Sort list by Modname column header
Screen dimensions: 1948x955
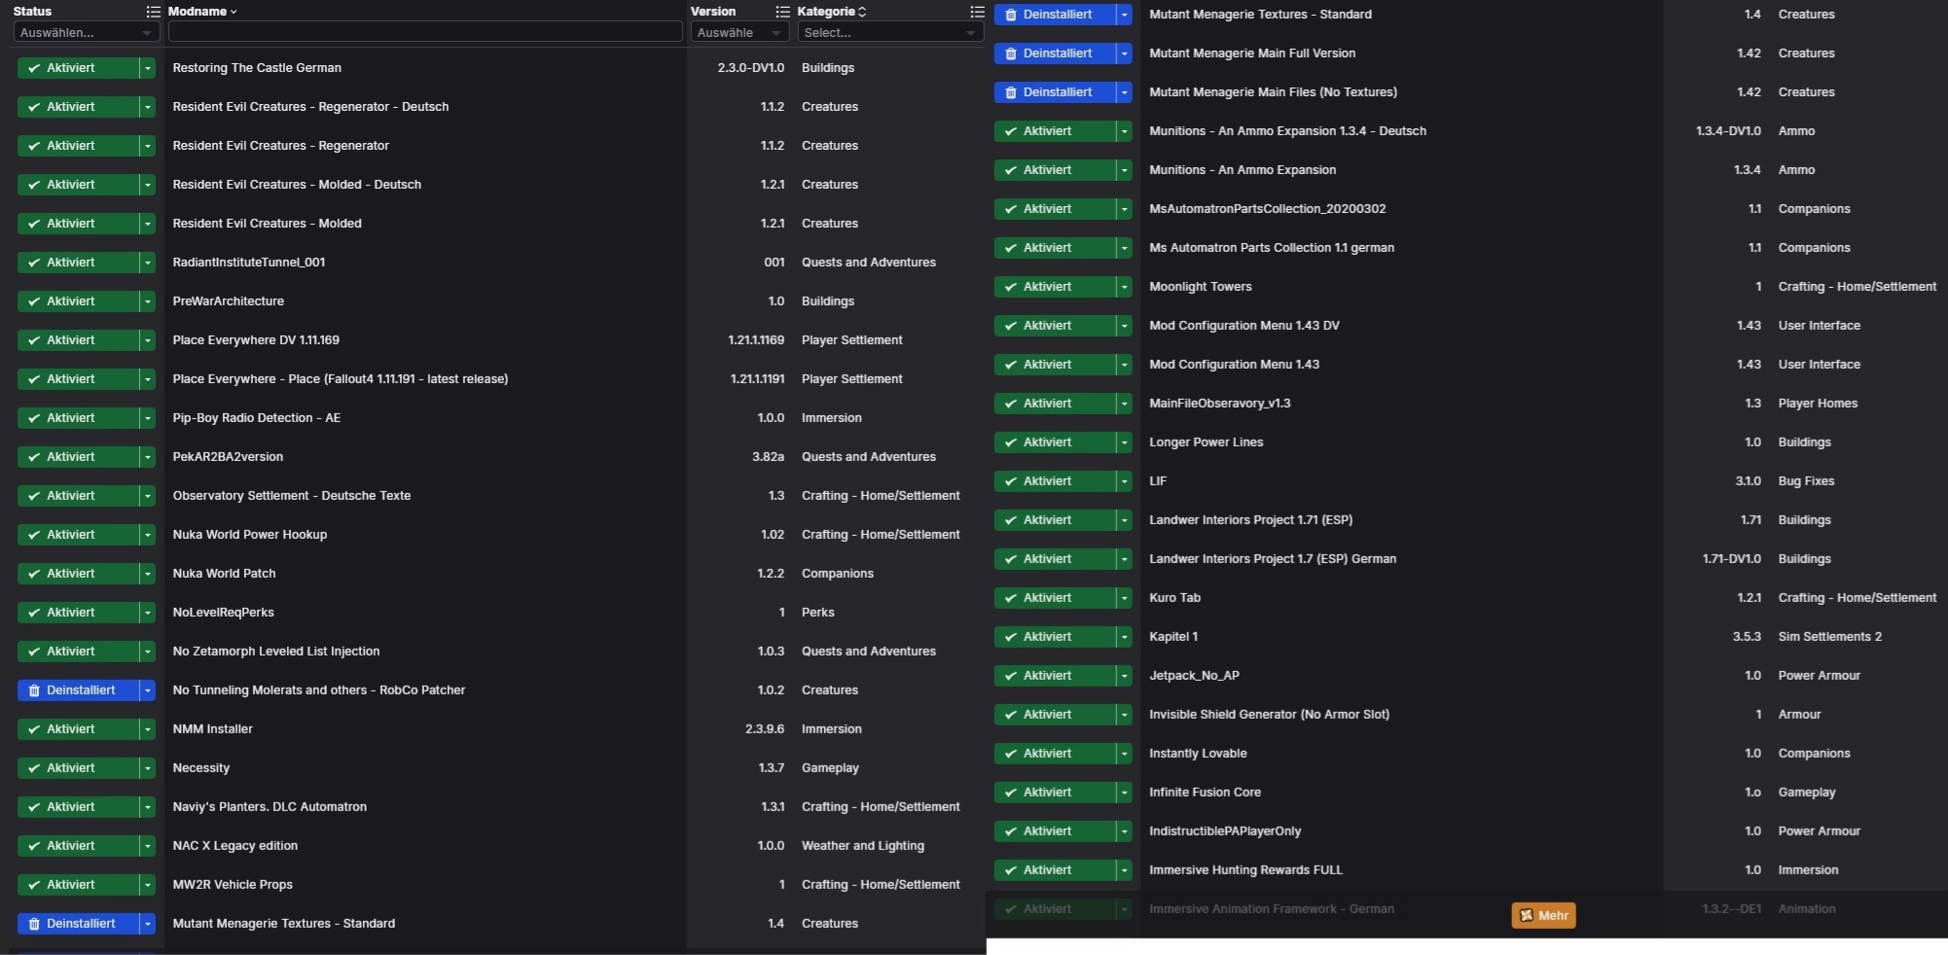coord(197,12)
